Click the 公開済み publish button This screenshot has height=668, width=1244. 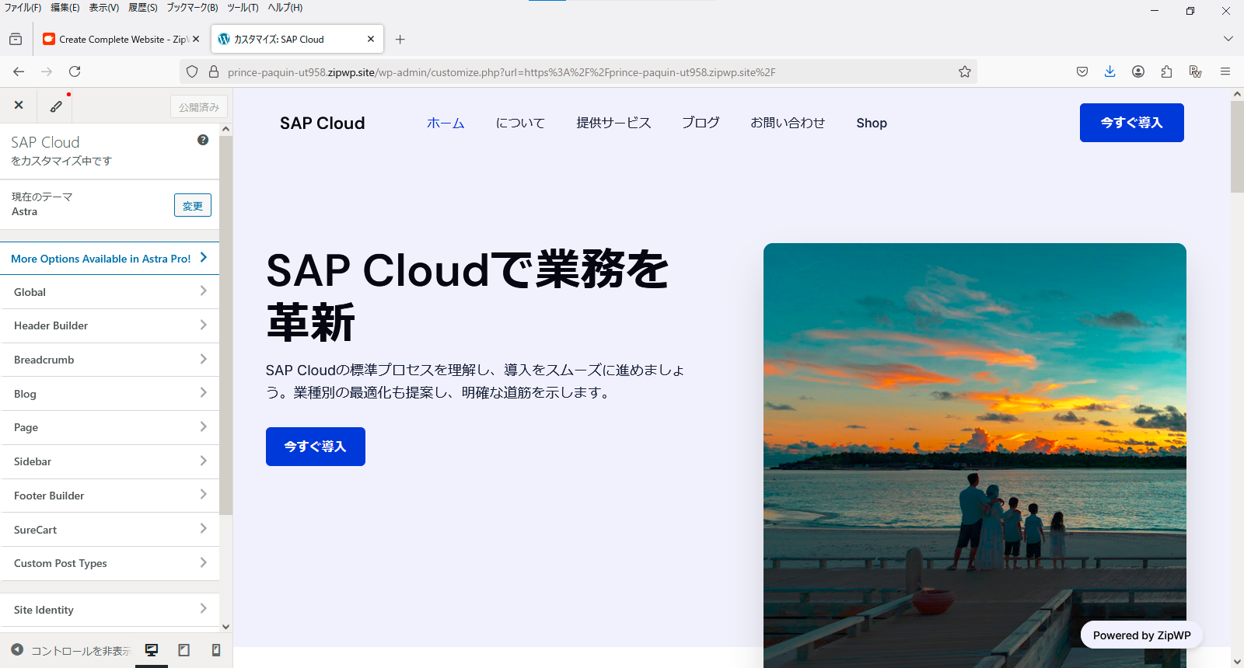pyautogui.click(x=199, y=107)
